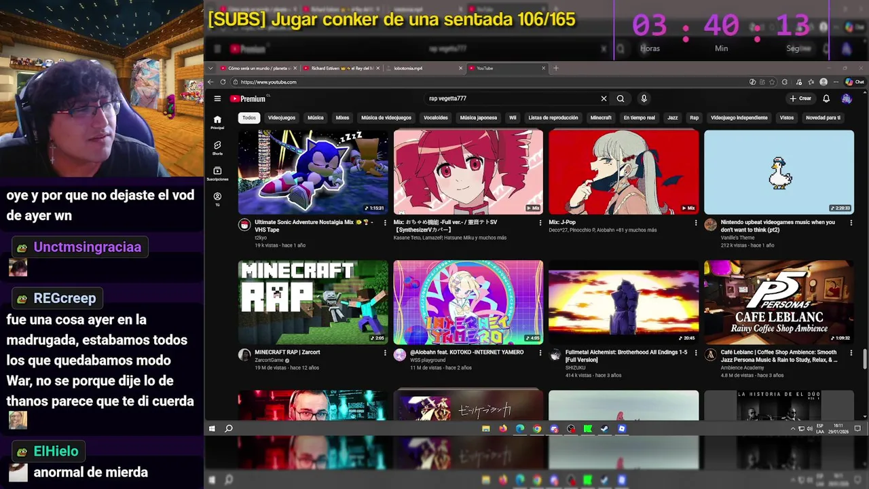Select the Mixes filter chip
The width and height of the screenshot is (869, 489).
click(x=342, y=117)
